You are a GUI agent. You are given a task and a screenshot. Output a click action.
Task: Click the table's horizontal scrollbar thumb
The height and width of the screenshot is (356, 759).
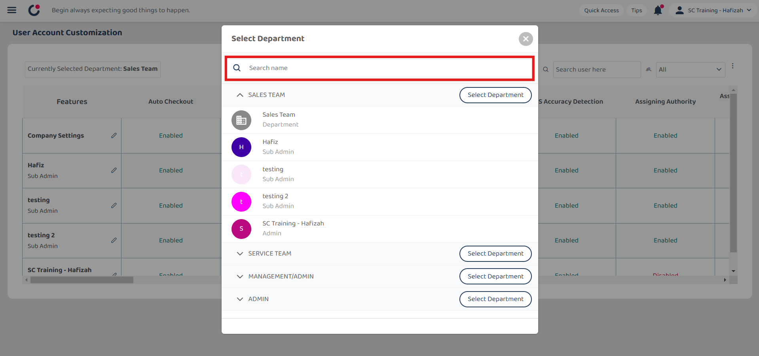coord(82,280)
